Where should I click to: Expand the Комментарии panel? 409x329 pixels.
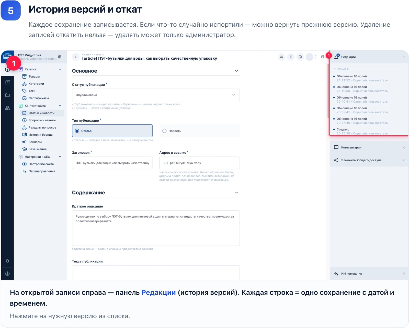click(369, 147)
